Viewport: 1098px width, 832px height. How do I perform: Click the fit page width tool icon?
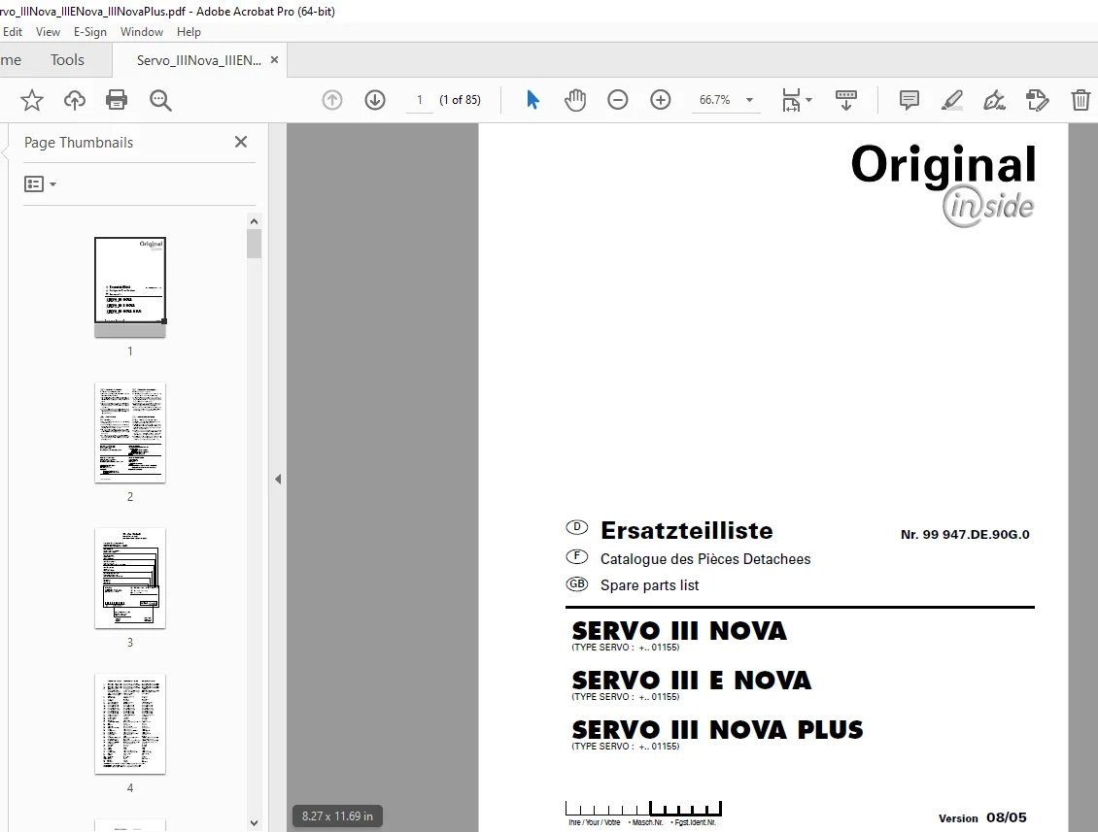point(791,100)
